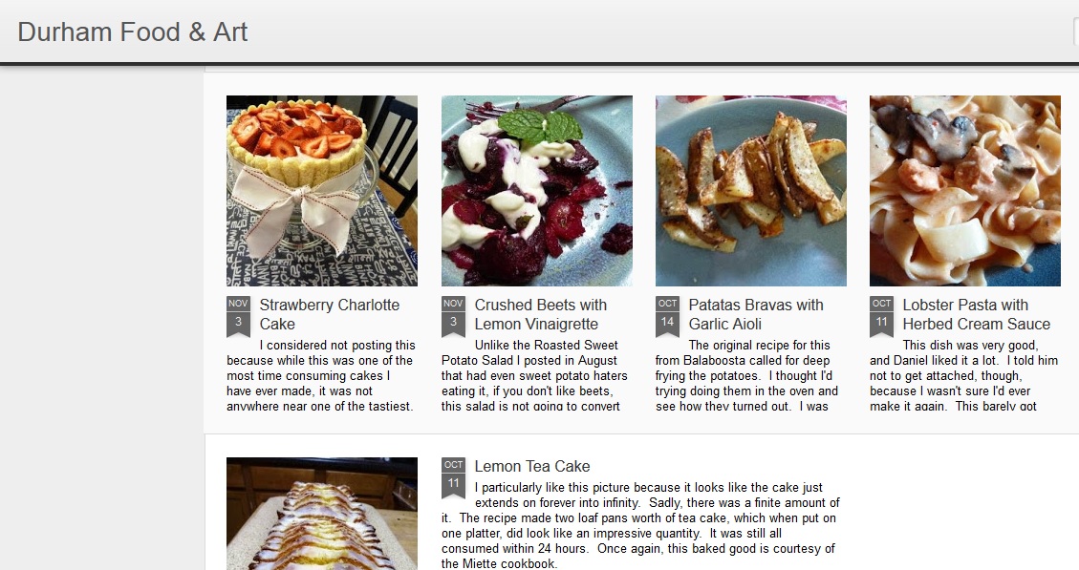Click the Oct 14 date ribbon icon
1079x570 pixels.
click(x=667, y=316)
